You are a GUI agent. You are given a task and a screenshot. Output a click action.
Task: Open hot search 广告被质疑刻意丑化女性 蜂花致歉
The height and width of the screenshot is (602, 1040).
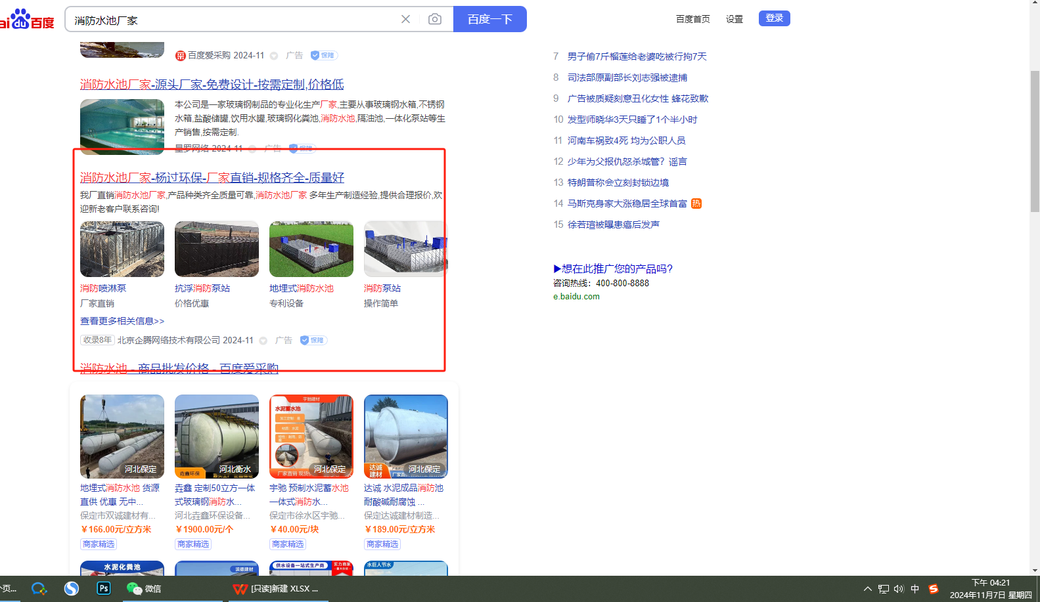(638, 98)
